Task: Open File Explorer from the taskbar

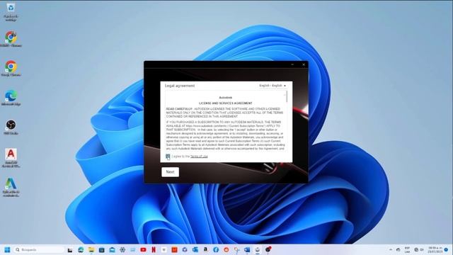Action: pos(91,249)
